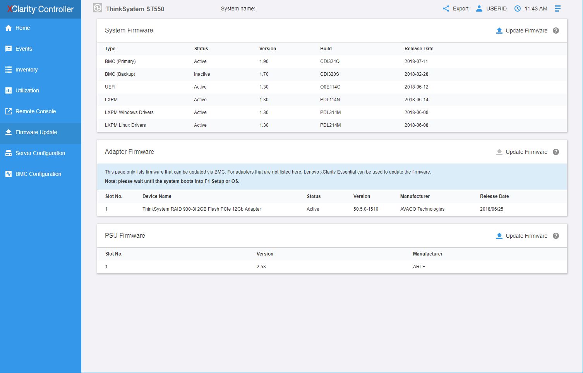
Task: Click the PSU Firmware help question-mark icon
Action: pos(556,236)
